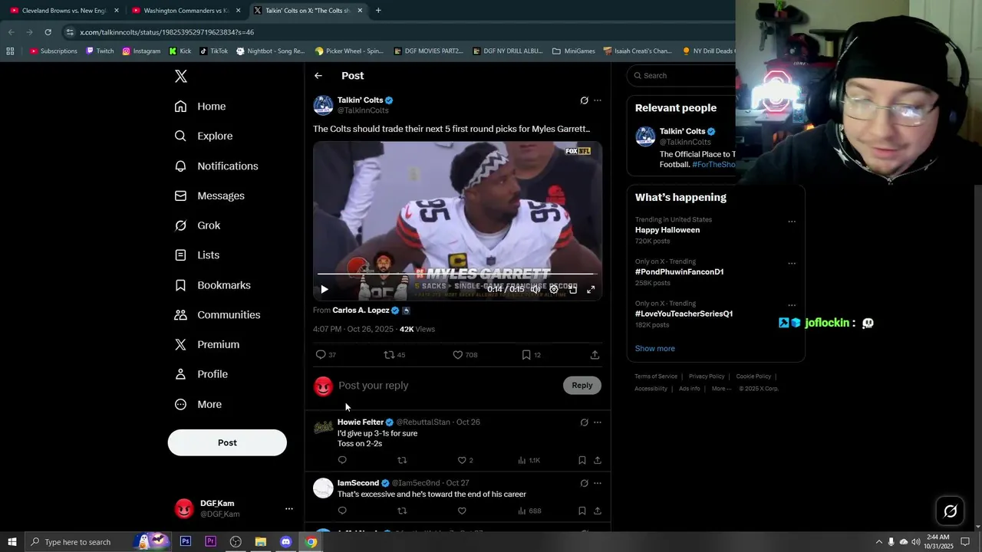
Task: View stats of IamSecond reply 688
Action: pos(529,511)
